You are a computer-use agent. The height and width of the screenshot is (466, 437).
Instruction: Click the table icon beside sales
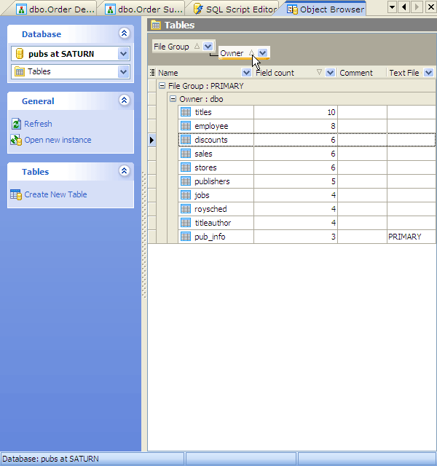click(x=186, y=154)
